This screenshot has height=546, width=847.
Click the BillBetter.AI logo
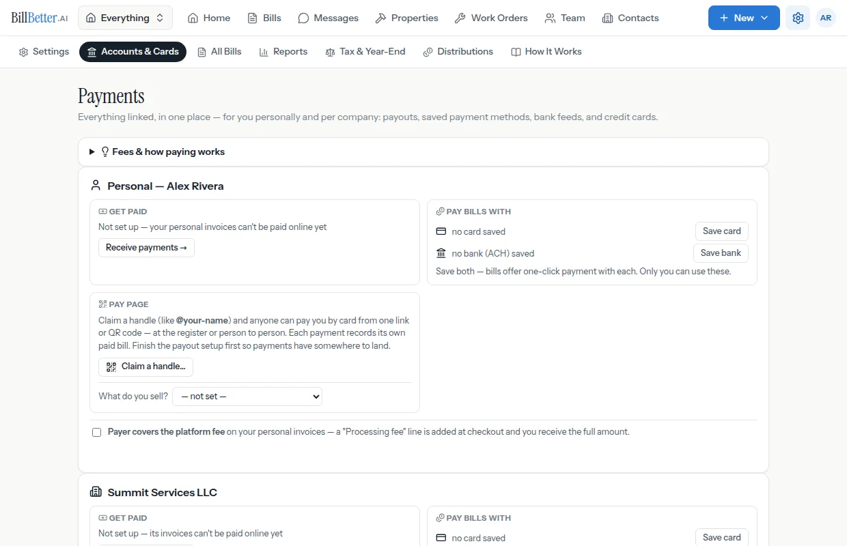click(40, 18)
